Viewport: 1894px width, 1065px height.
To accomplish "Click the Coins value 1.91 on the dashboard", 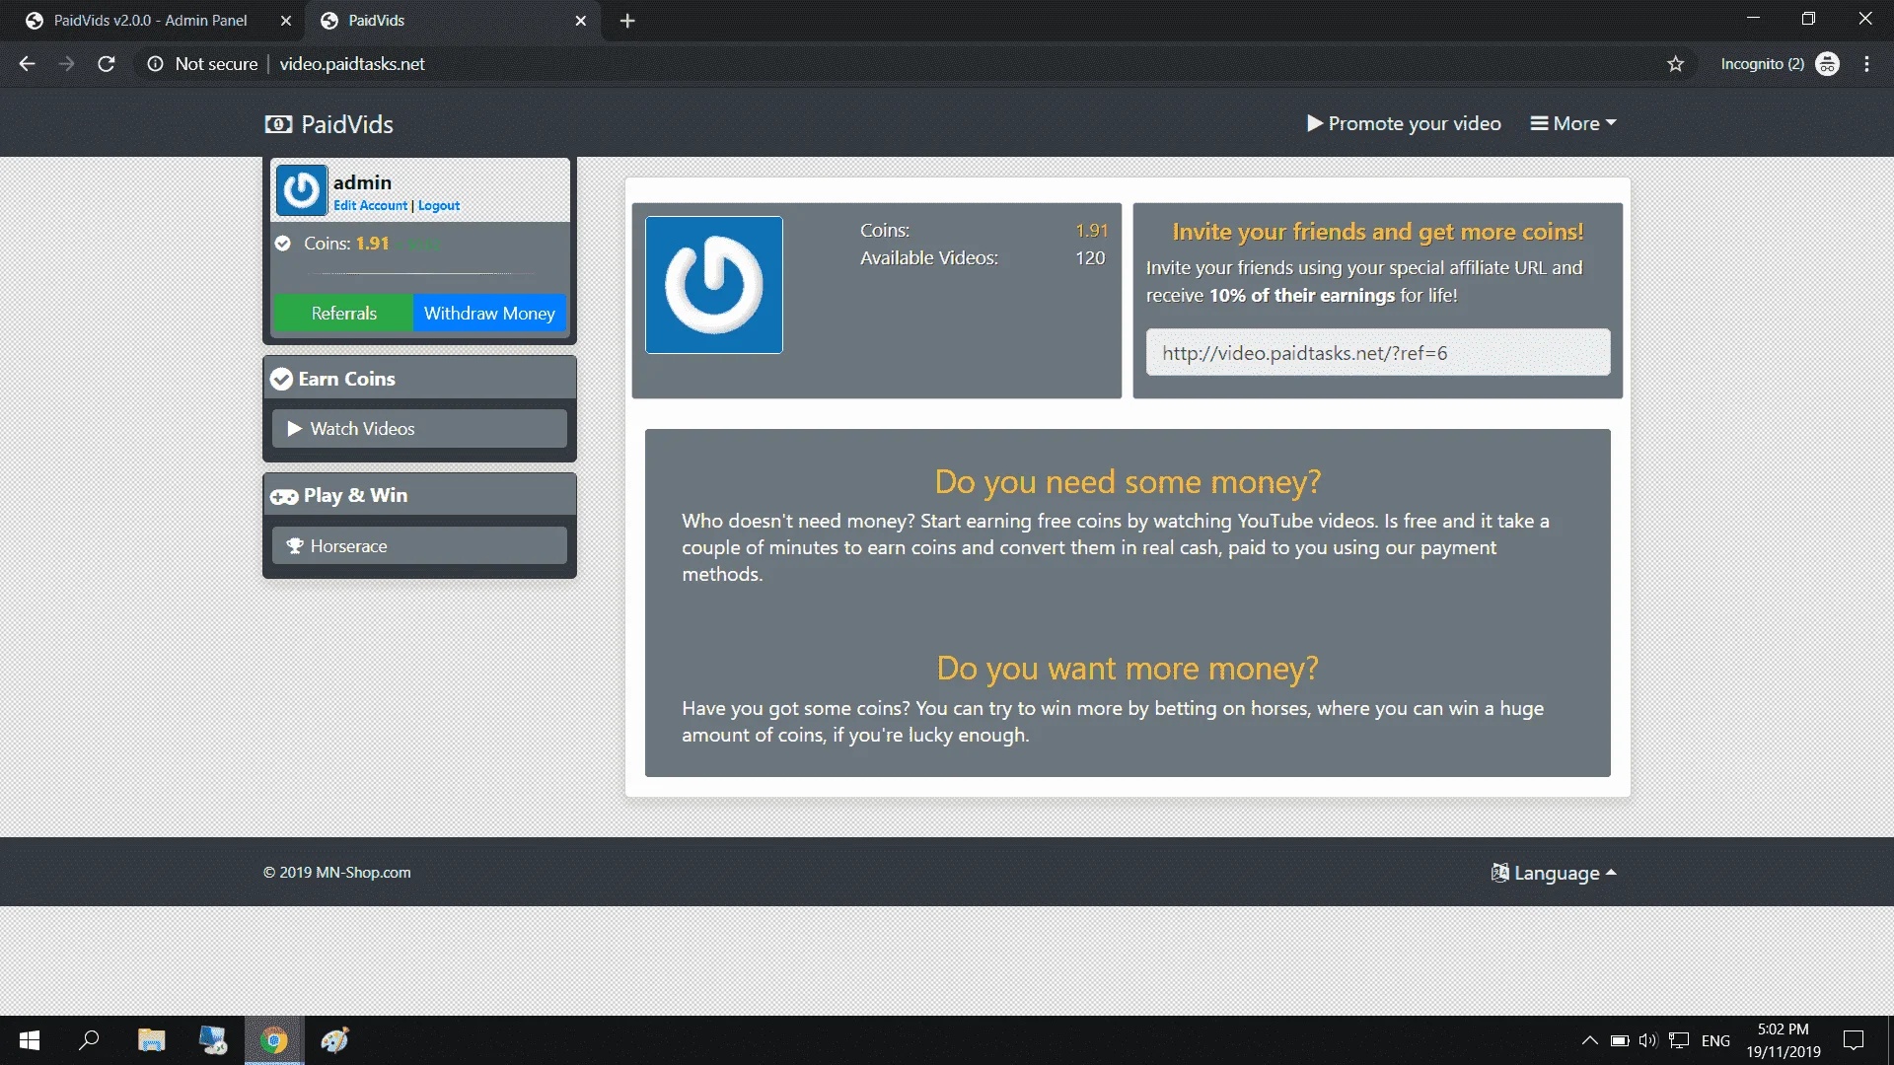I will point(1092,231).
